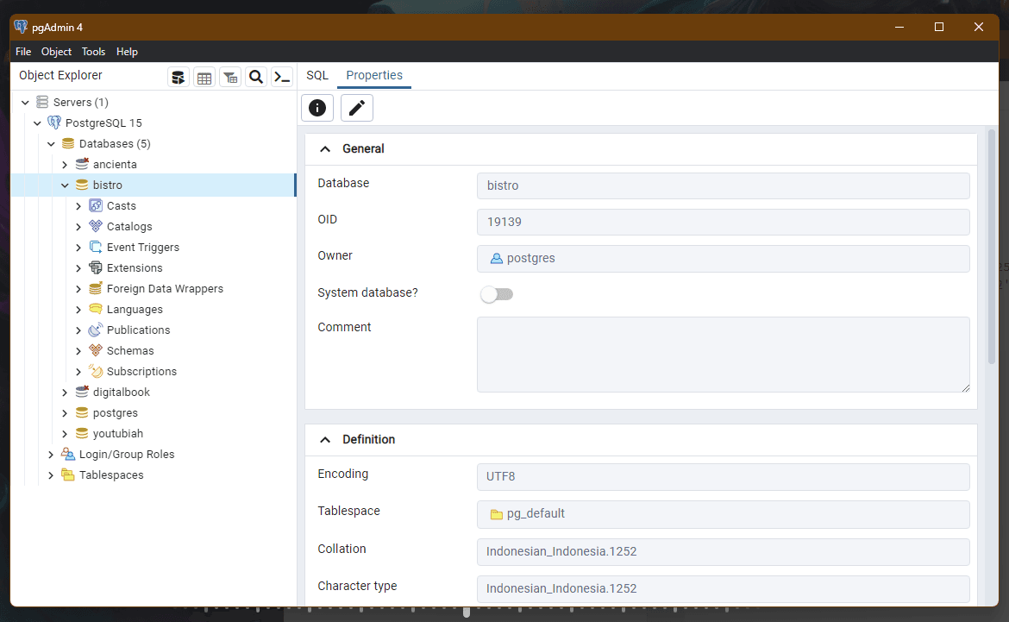Click the Catalogs node icon

(96, 226)
